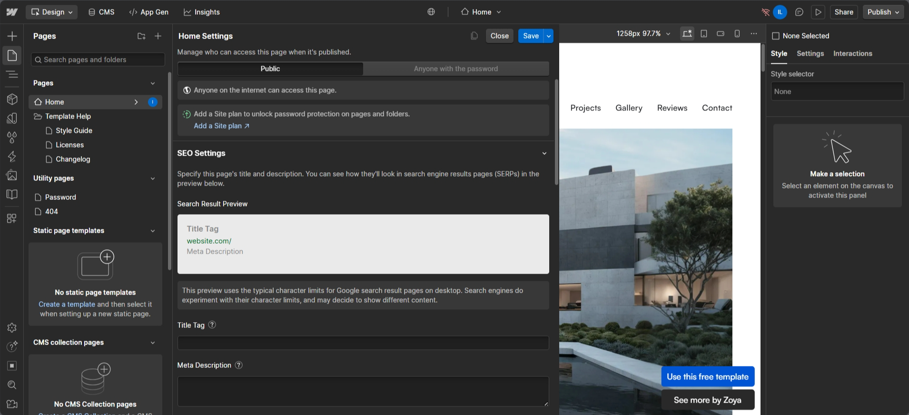Collapse Static page templates section

point(153,231)
